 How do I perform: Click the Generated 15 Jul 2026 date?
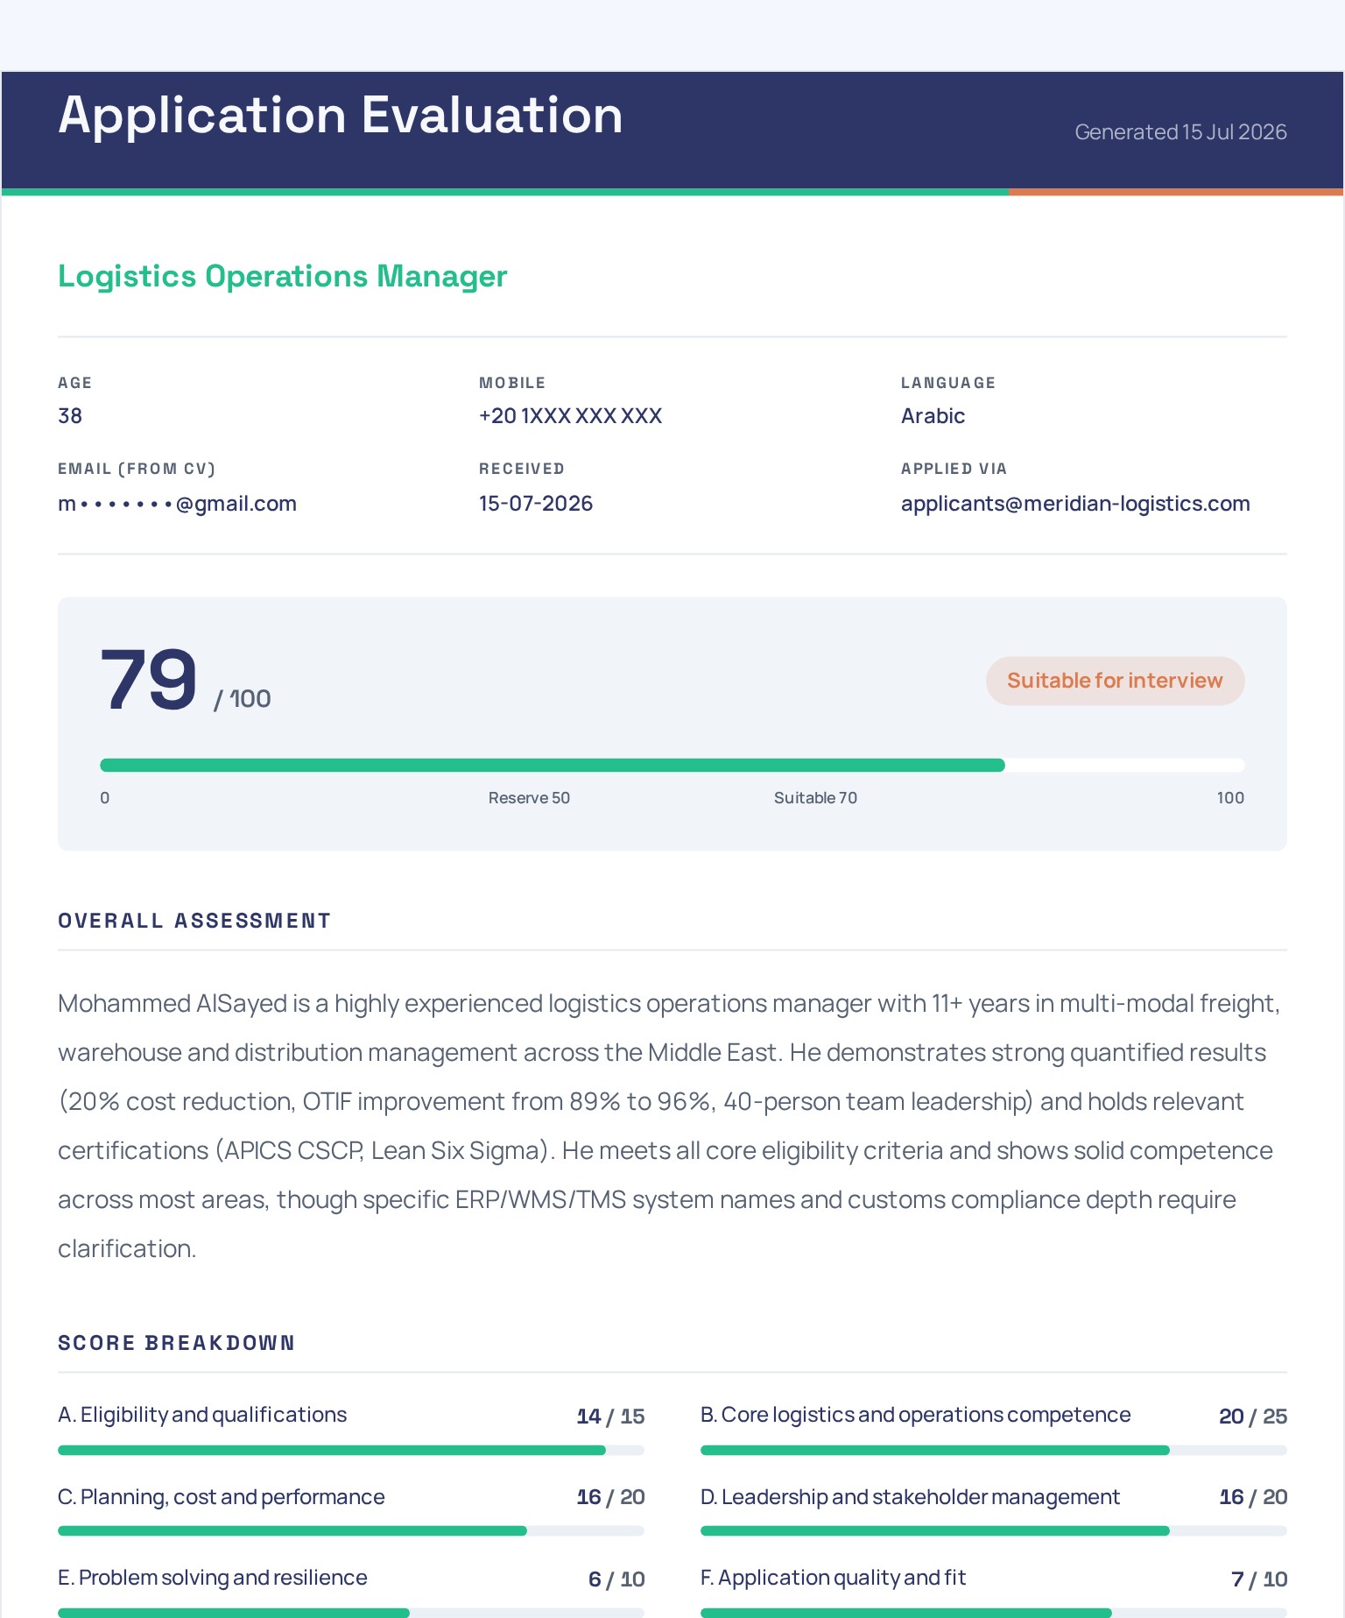1180,132
